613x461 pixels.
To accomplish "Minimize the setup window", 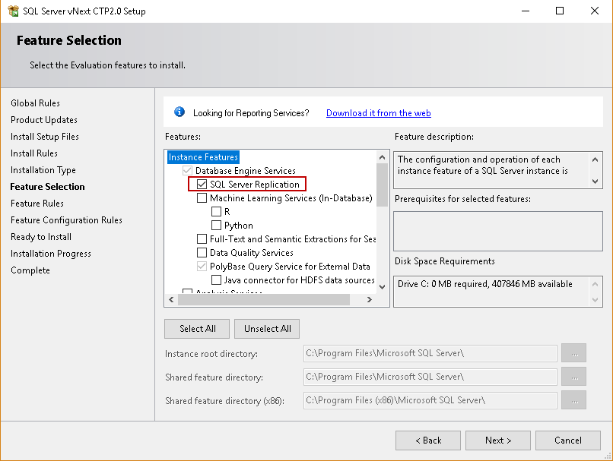I will point(526,11).
